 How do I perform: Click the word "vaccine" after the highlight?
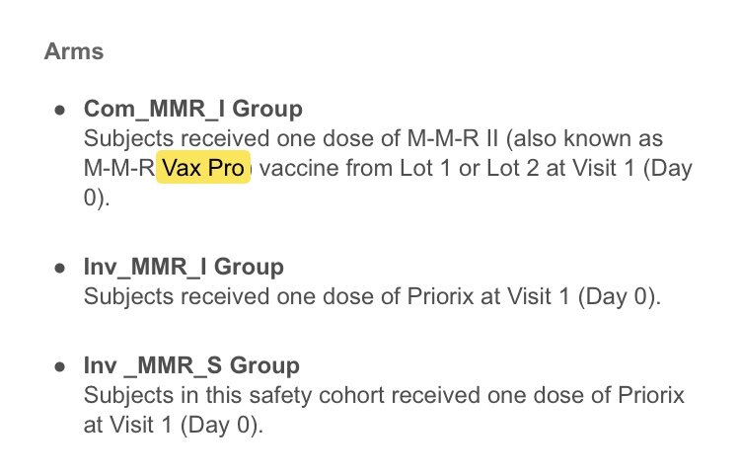pyautogui.click(x=299, y=168)
